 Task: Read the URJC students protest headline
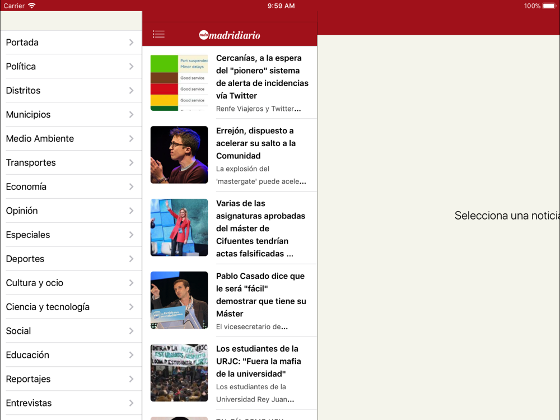coord(259,361)
